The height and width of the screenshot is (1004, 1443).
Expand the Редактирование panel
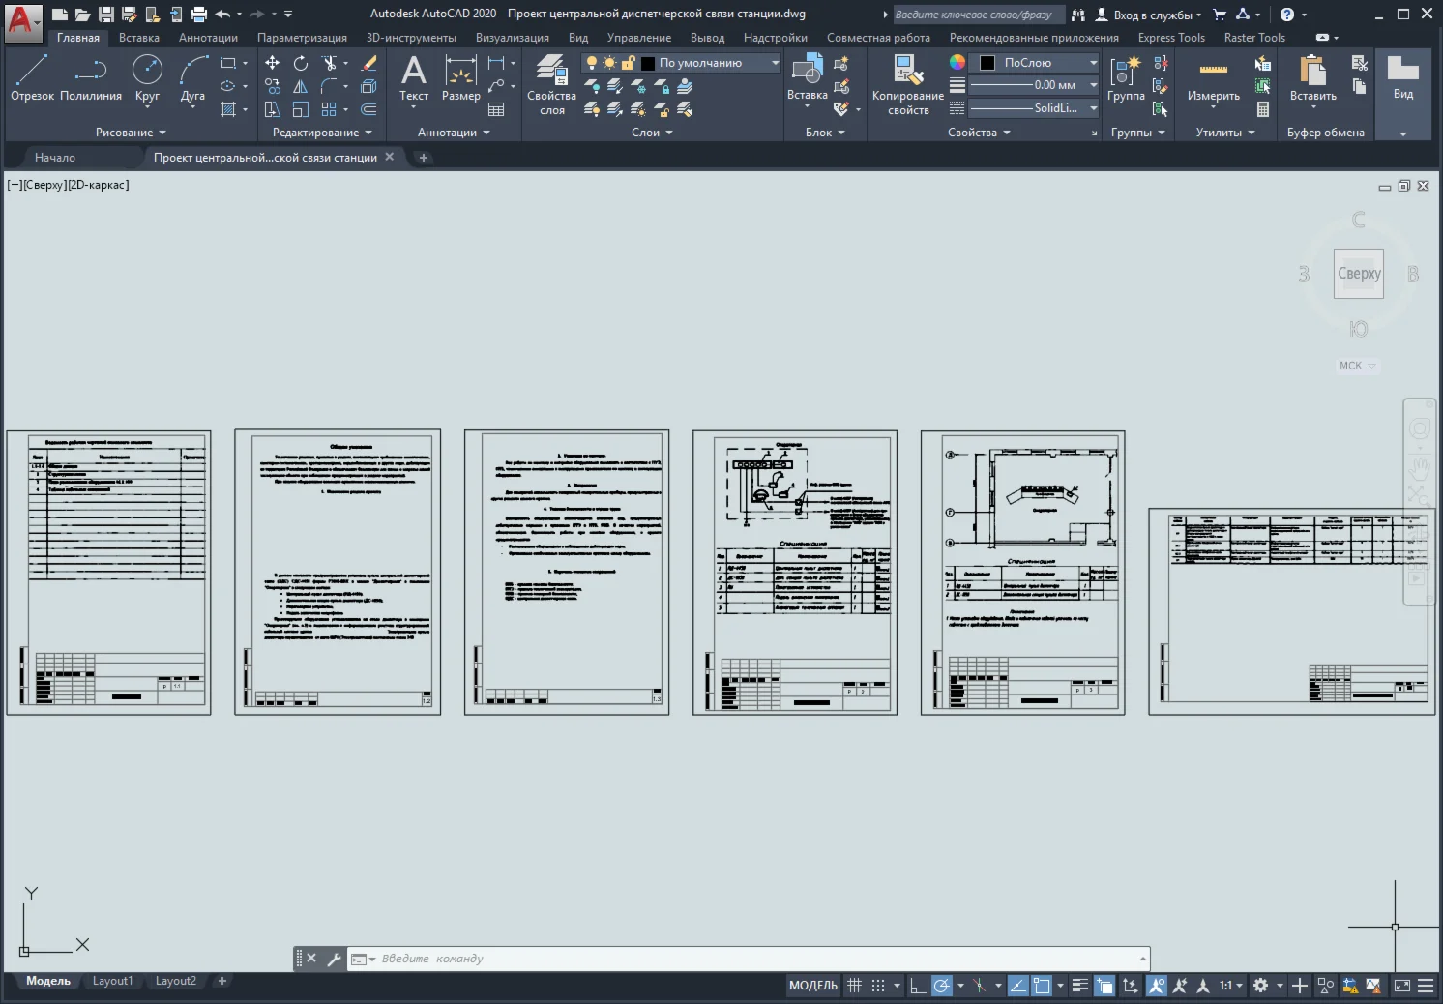coord(322,133)
